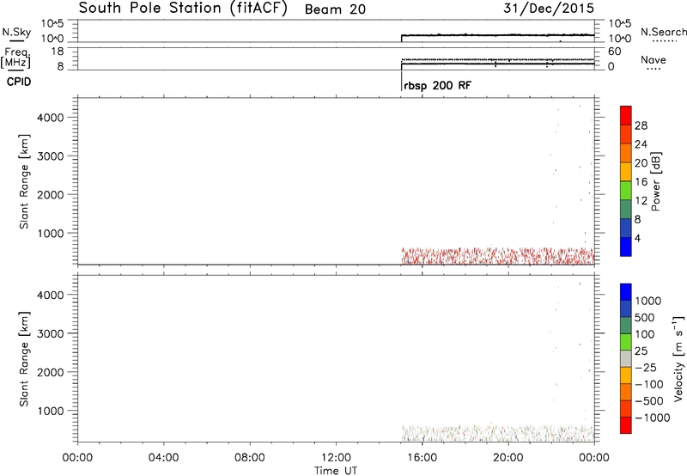Click the 16:00 time axis tick label

(x=422, y=458)
